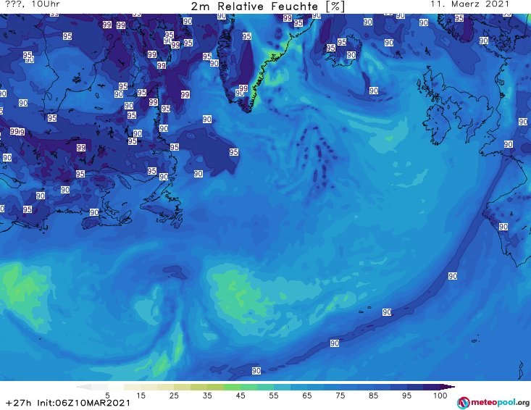Click the colorbar tick label '25'

pos(174,395)
